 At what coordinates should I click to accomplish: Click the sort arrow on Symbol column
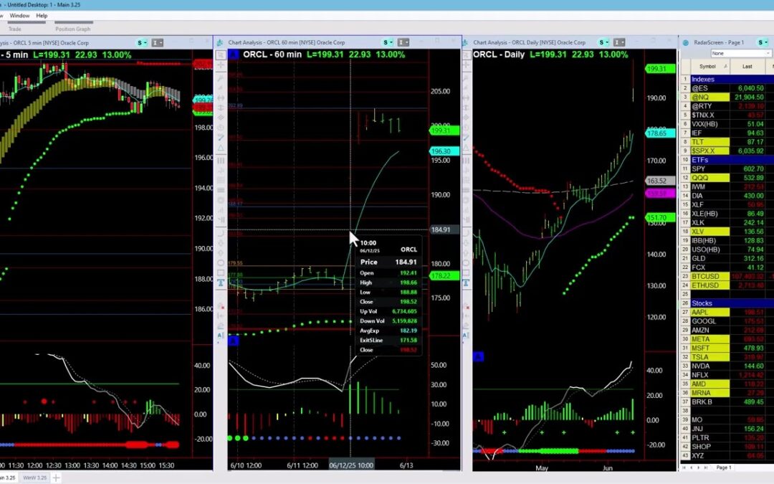[x=725, y=66]
